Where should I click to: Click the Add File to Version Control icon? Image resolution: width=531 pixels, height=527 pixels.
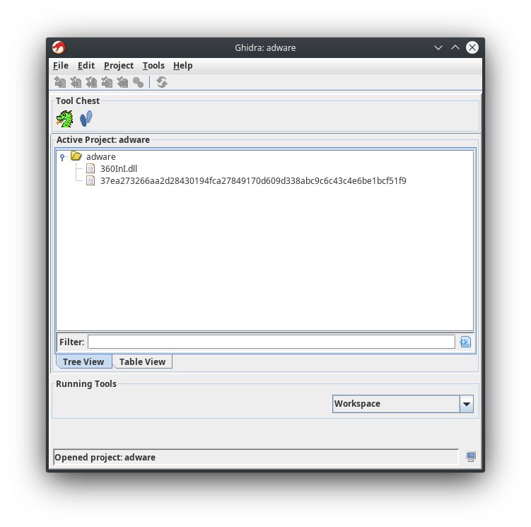[x=60, y=83]
